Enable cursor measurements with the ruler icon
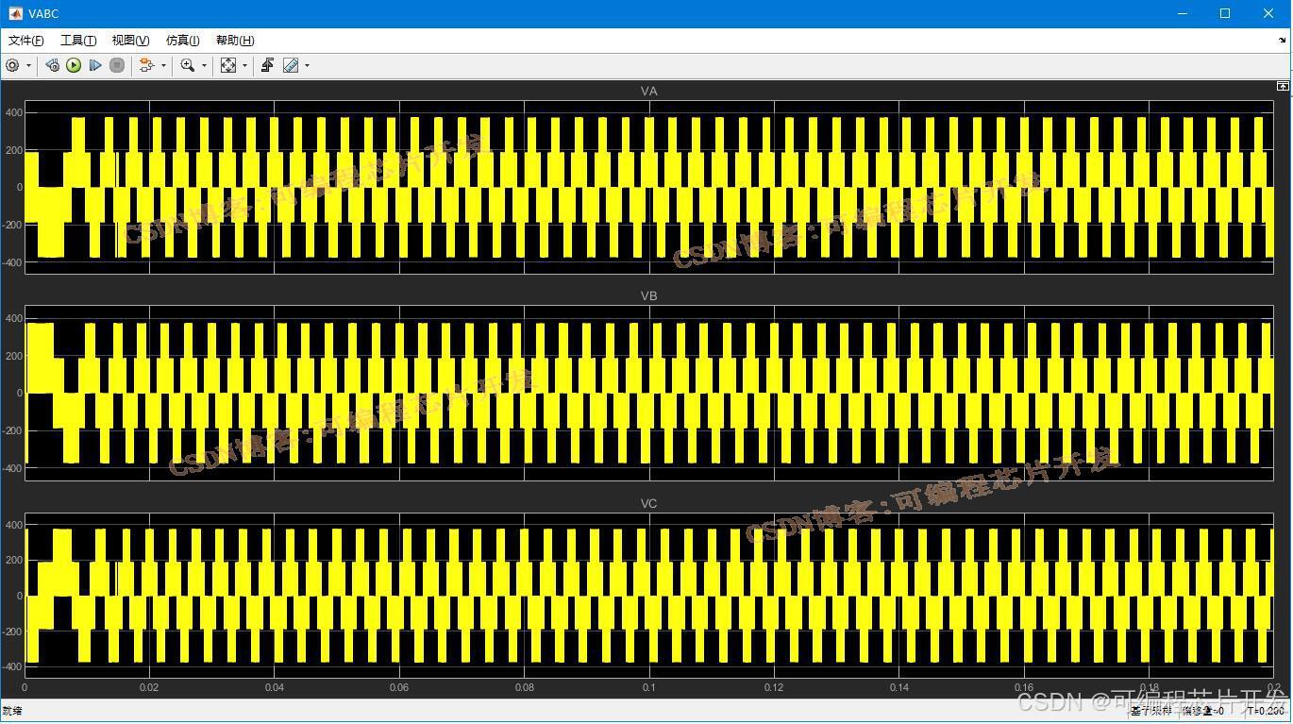 pyautogui.click(x=292, y=65)
